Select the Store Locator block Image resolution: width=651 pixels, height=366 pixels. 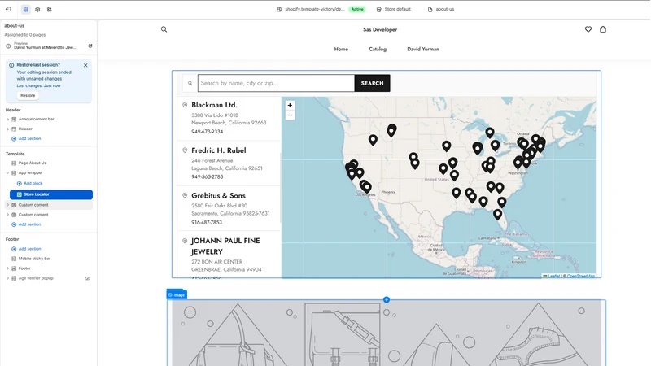[x=51, y=194]
